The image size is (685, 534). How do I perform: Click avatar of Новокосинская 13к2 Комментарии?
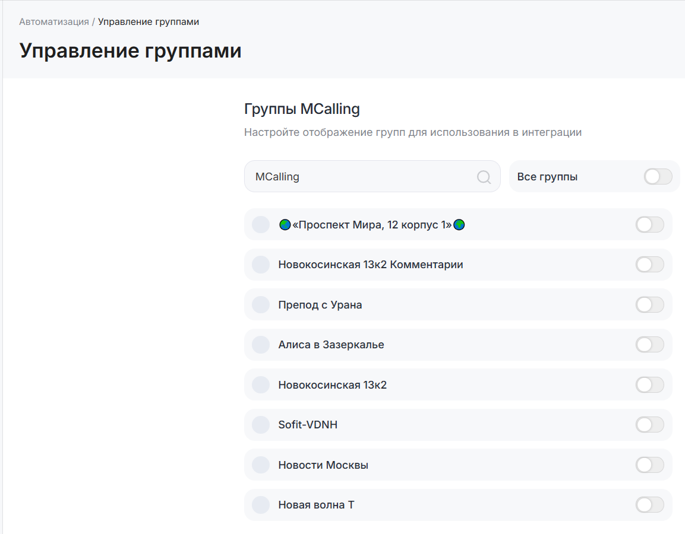261,265
